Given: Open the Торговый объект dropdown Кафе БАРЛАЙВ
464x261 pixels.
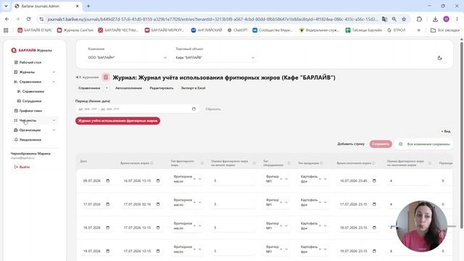Looking at the screenshot, I should coord(215,57).
